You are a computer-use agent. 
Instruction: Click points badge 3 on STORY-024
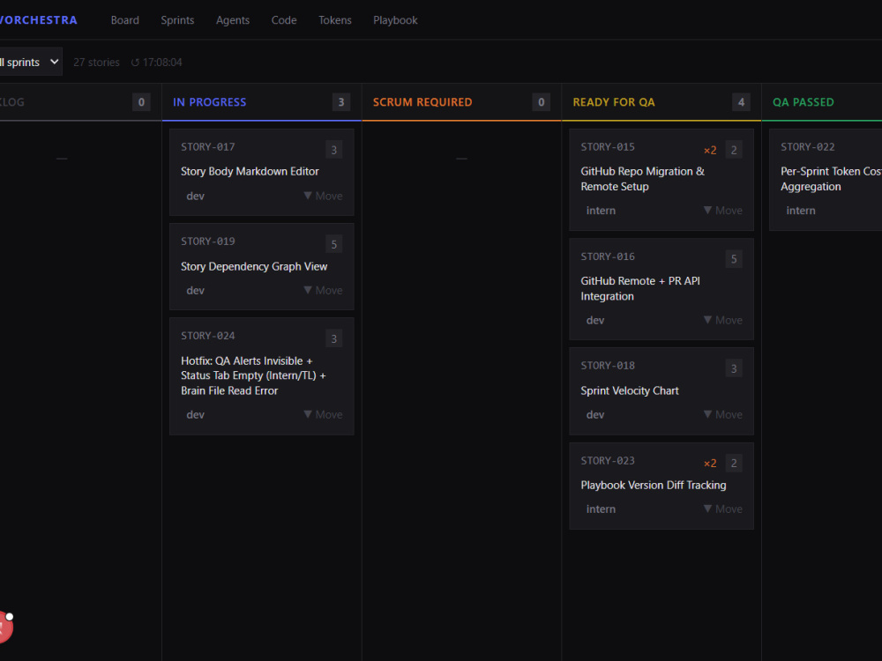333,338
